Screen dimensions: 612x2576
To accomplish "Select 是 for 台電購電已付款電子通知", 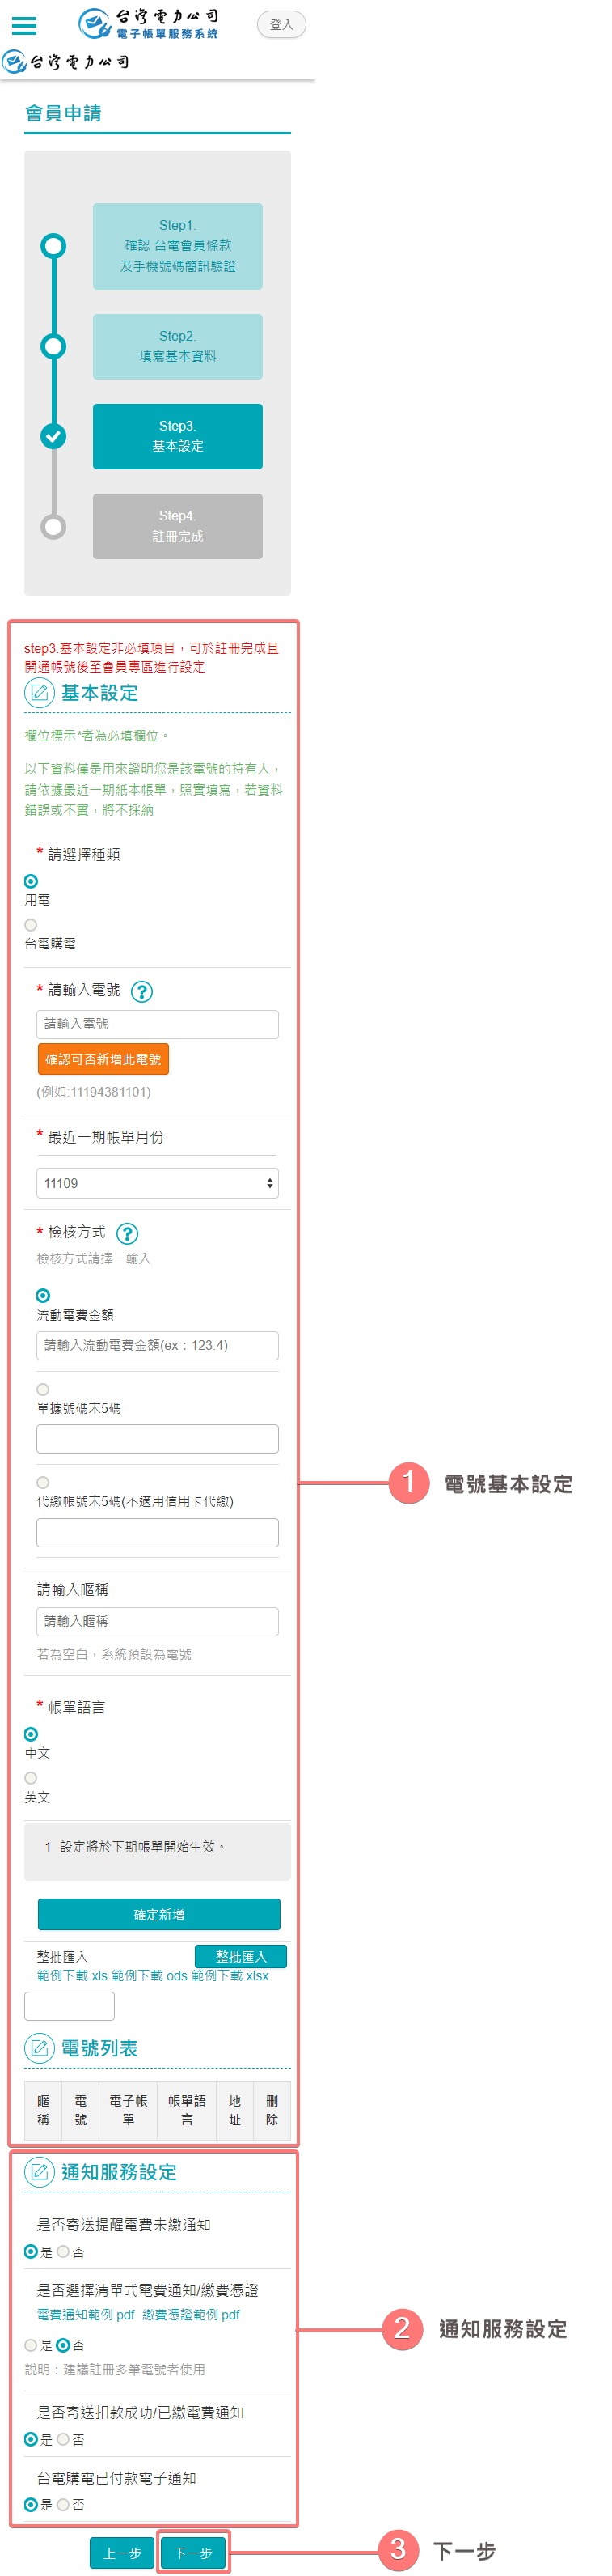I will (x=31, y=2504).
